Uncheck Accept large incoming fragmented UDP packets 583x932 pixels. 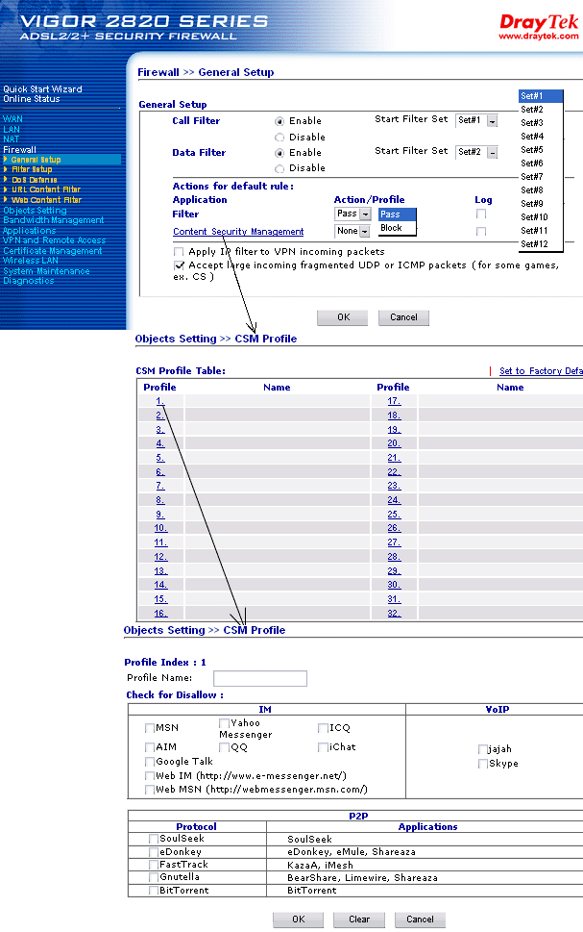click(179, 265)
